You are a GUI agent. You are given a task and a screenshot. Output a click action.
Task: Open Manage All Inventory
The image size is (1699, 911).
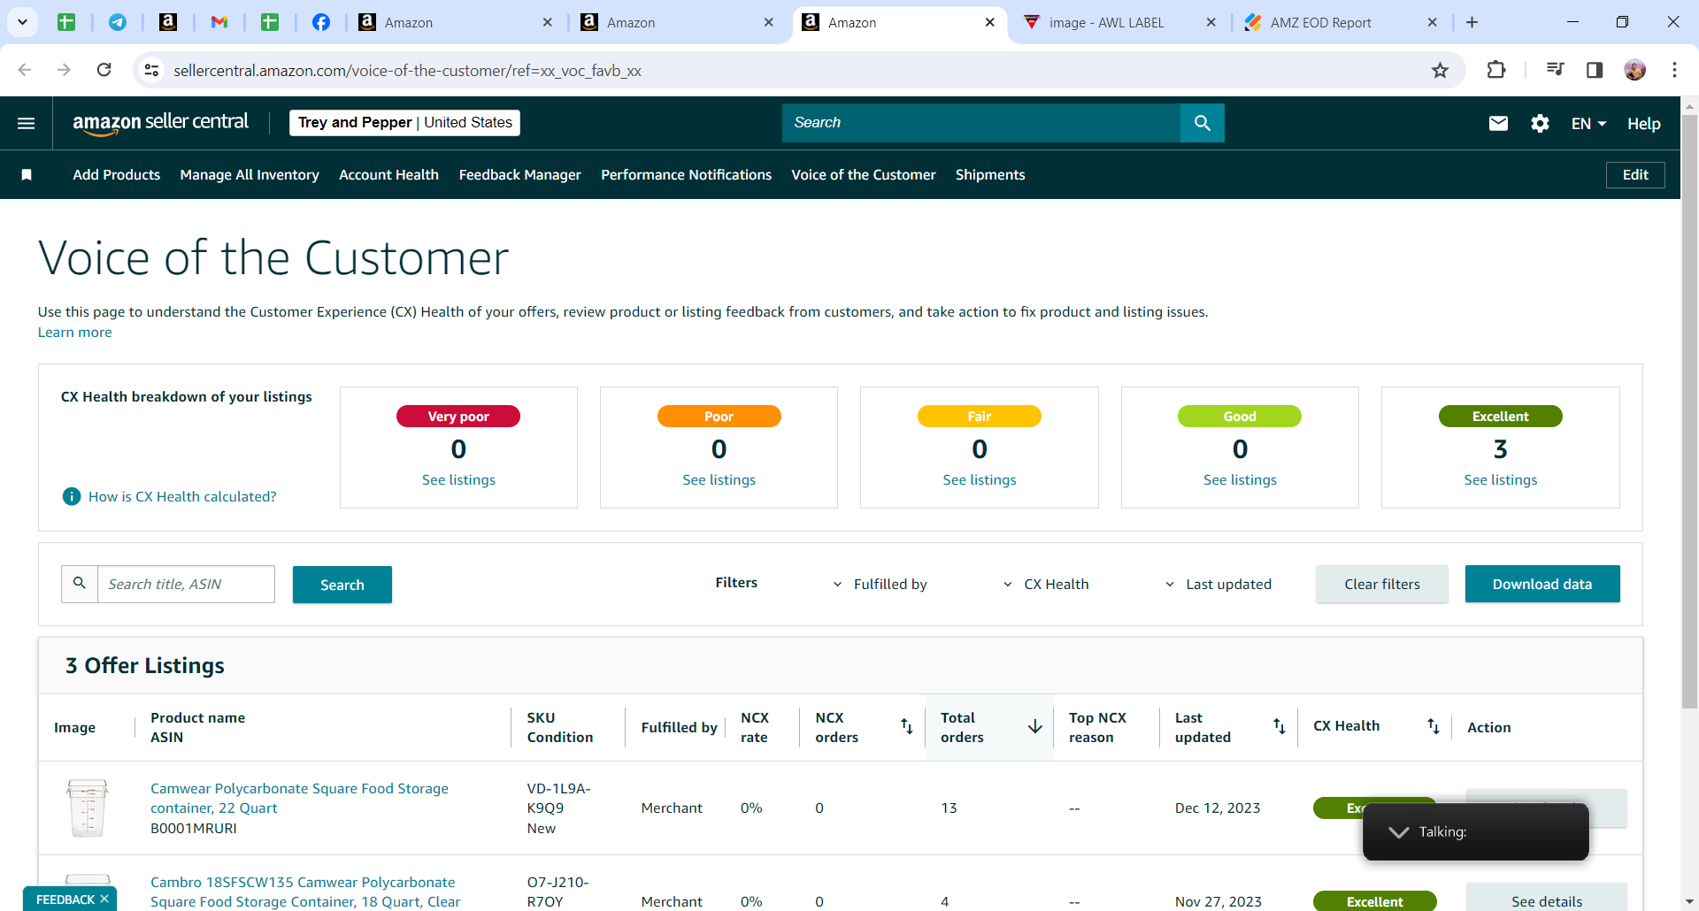tap(250, 175)
